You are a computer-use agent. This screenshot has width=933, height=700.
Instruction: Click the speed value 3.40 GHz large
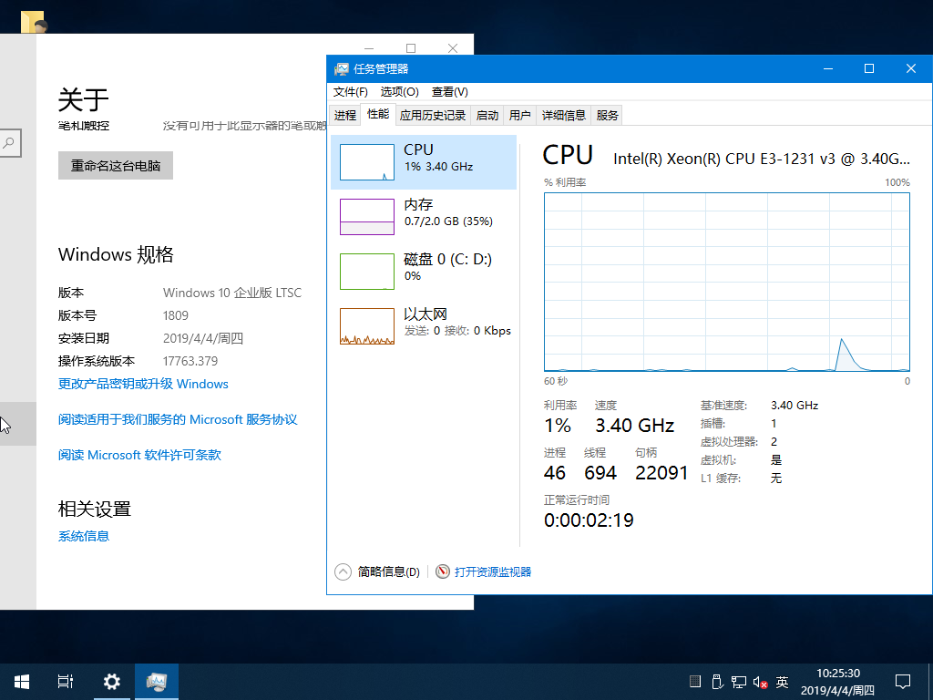pos(635,426)
